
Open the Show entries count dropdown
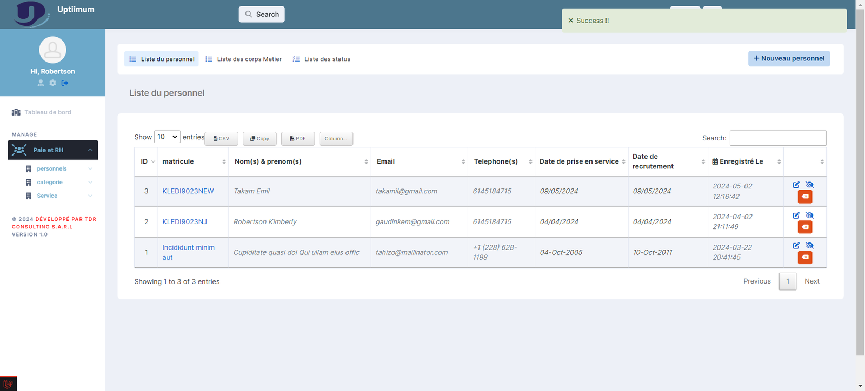pos(167,137)
